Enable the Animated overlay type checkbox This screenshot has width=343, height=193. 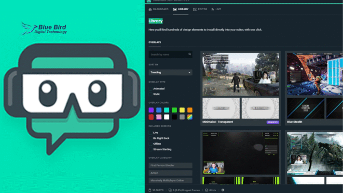click(151, 88)
